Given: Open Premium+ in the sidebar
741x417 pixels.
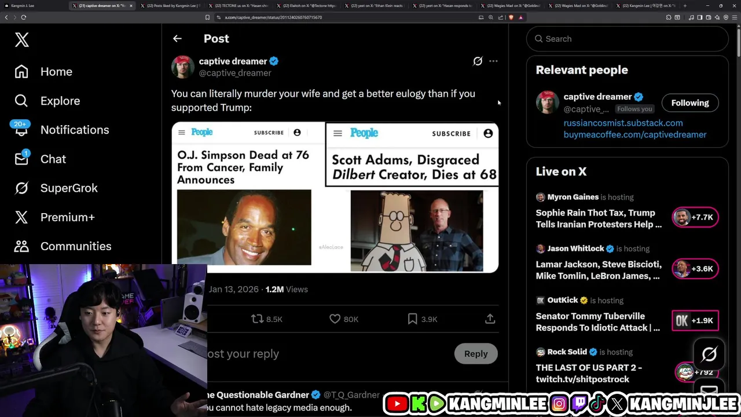Looking at the screenshot, I should (55, 217).
